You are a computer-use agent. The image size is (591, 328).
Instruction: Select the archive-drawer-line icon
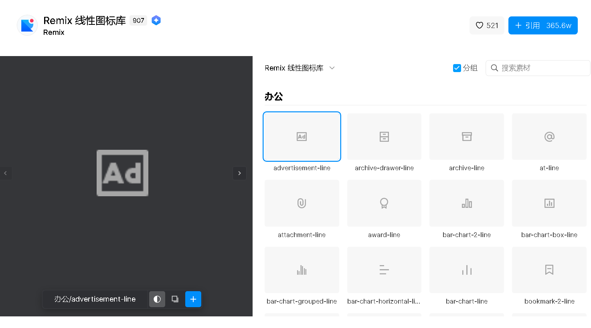coord(384,137)
